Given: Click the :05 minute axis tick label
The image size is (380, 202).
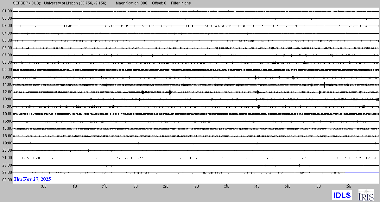Looking at the screenshot, I should (44, 186).
